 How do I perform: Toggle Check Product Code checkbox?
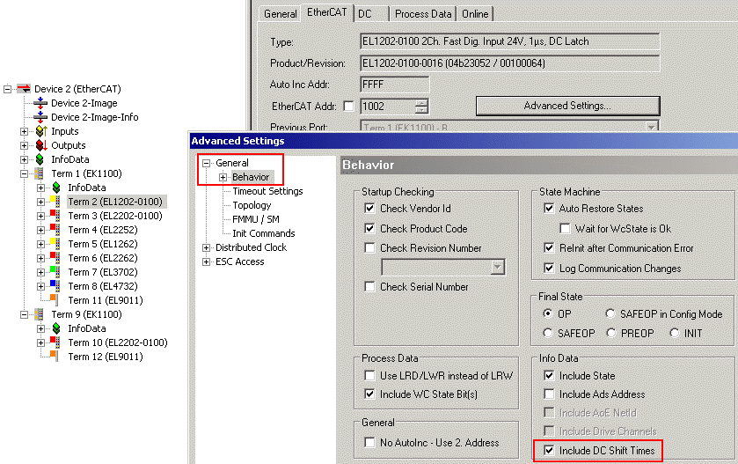(370, 228)
